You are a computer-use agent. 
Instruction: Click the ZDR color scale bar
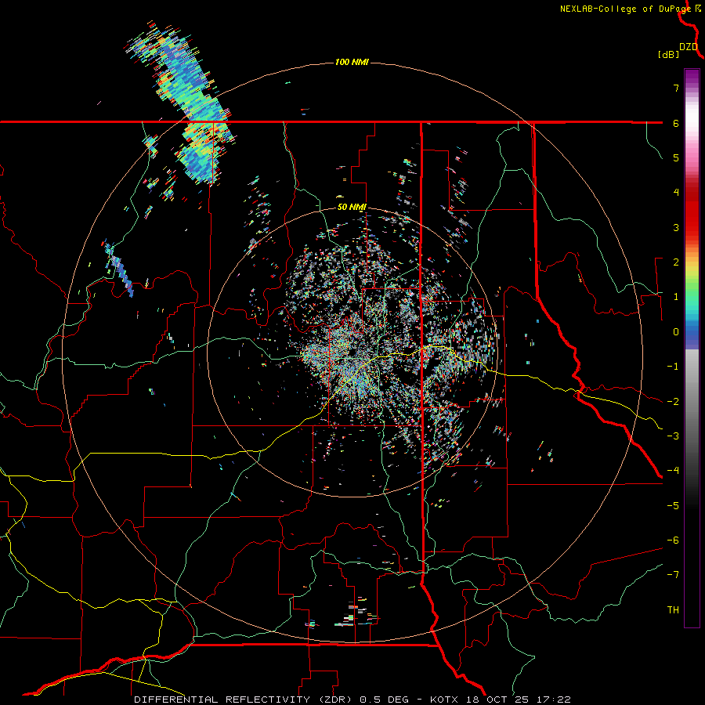(692, 348)
